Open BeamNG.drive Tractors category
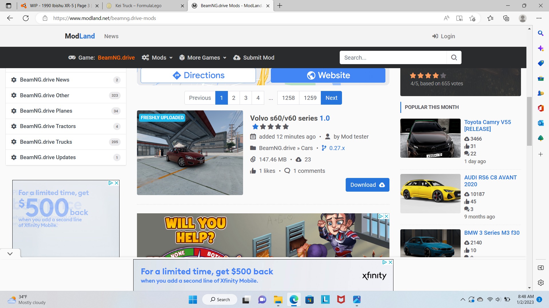This screenshot has width=549, height=308. tap(66, 126)
